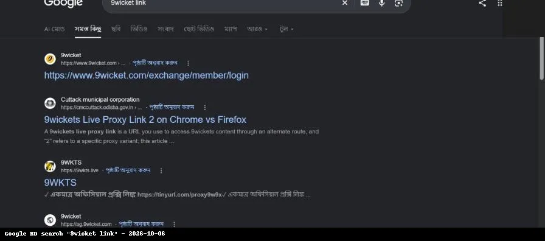Translate the Cuttack municipal corporation result page

(172, 107)
